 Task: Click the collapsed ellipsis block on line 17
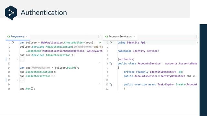click(x=22, y=80)
